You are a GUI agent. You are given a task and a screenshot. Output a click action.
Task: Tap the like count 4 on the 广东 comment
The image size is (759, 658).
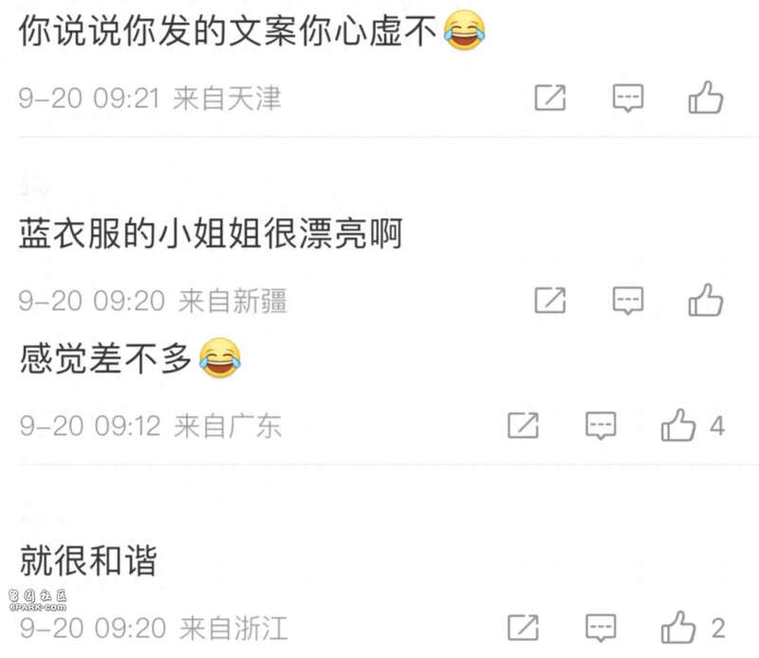(717, 427)
